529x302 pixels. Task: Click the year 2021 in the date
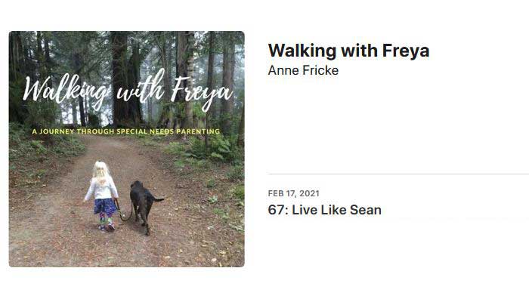[x=309, y=193]
